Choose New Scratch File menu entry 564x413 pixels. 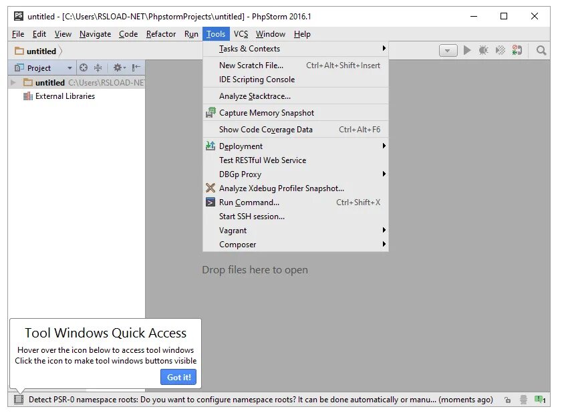pyautogui.click(x=295, y=65)
